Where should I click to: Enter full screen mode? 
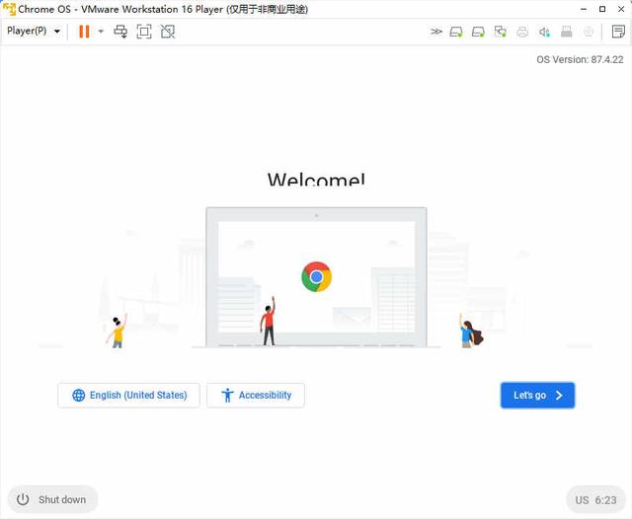click(144, 32)
